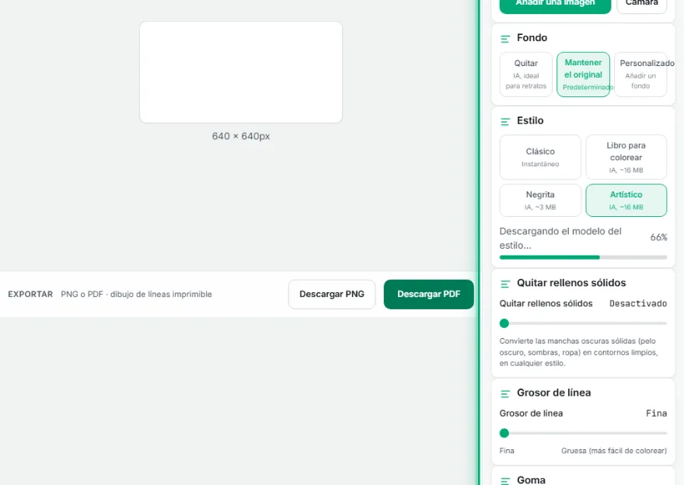
Task: Click the Estilo section header icon
Action: (x=505, y=122)
